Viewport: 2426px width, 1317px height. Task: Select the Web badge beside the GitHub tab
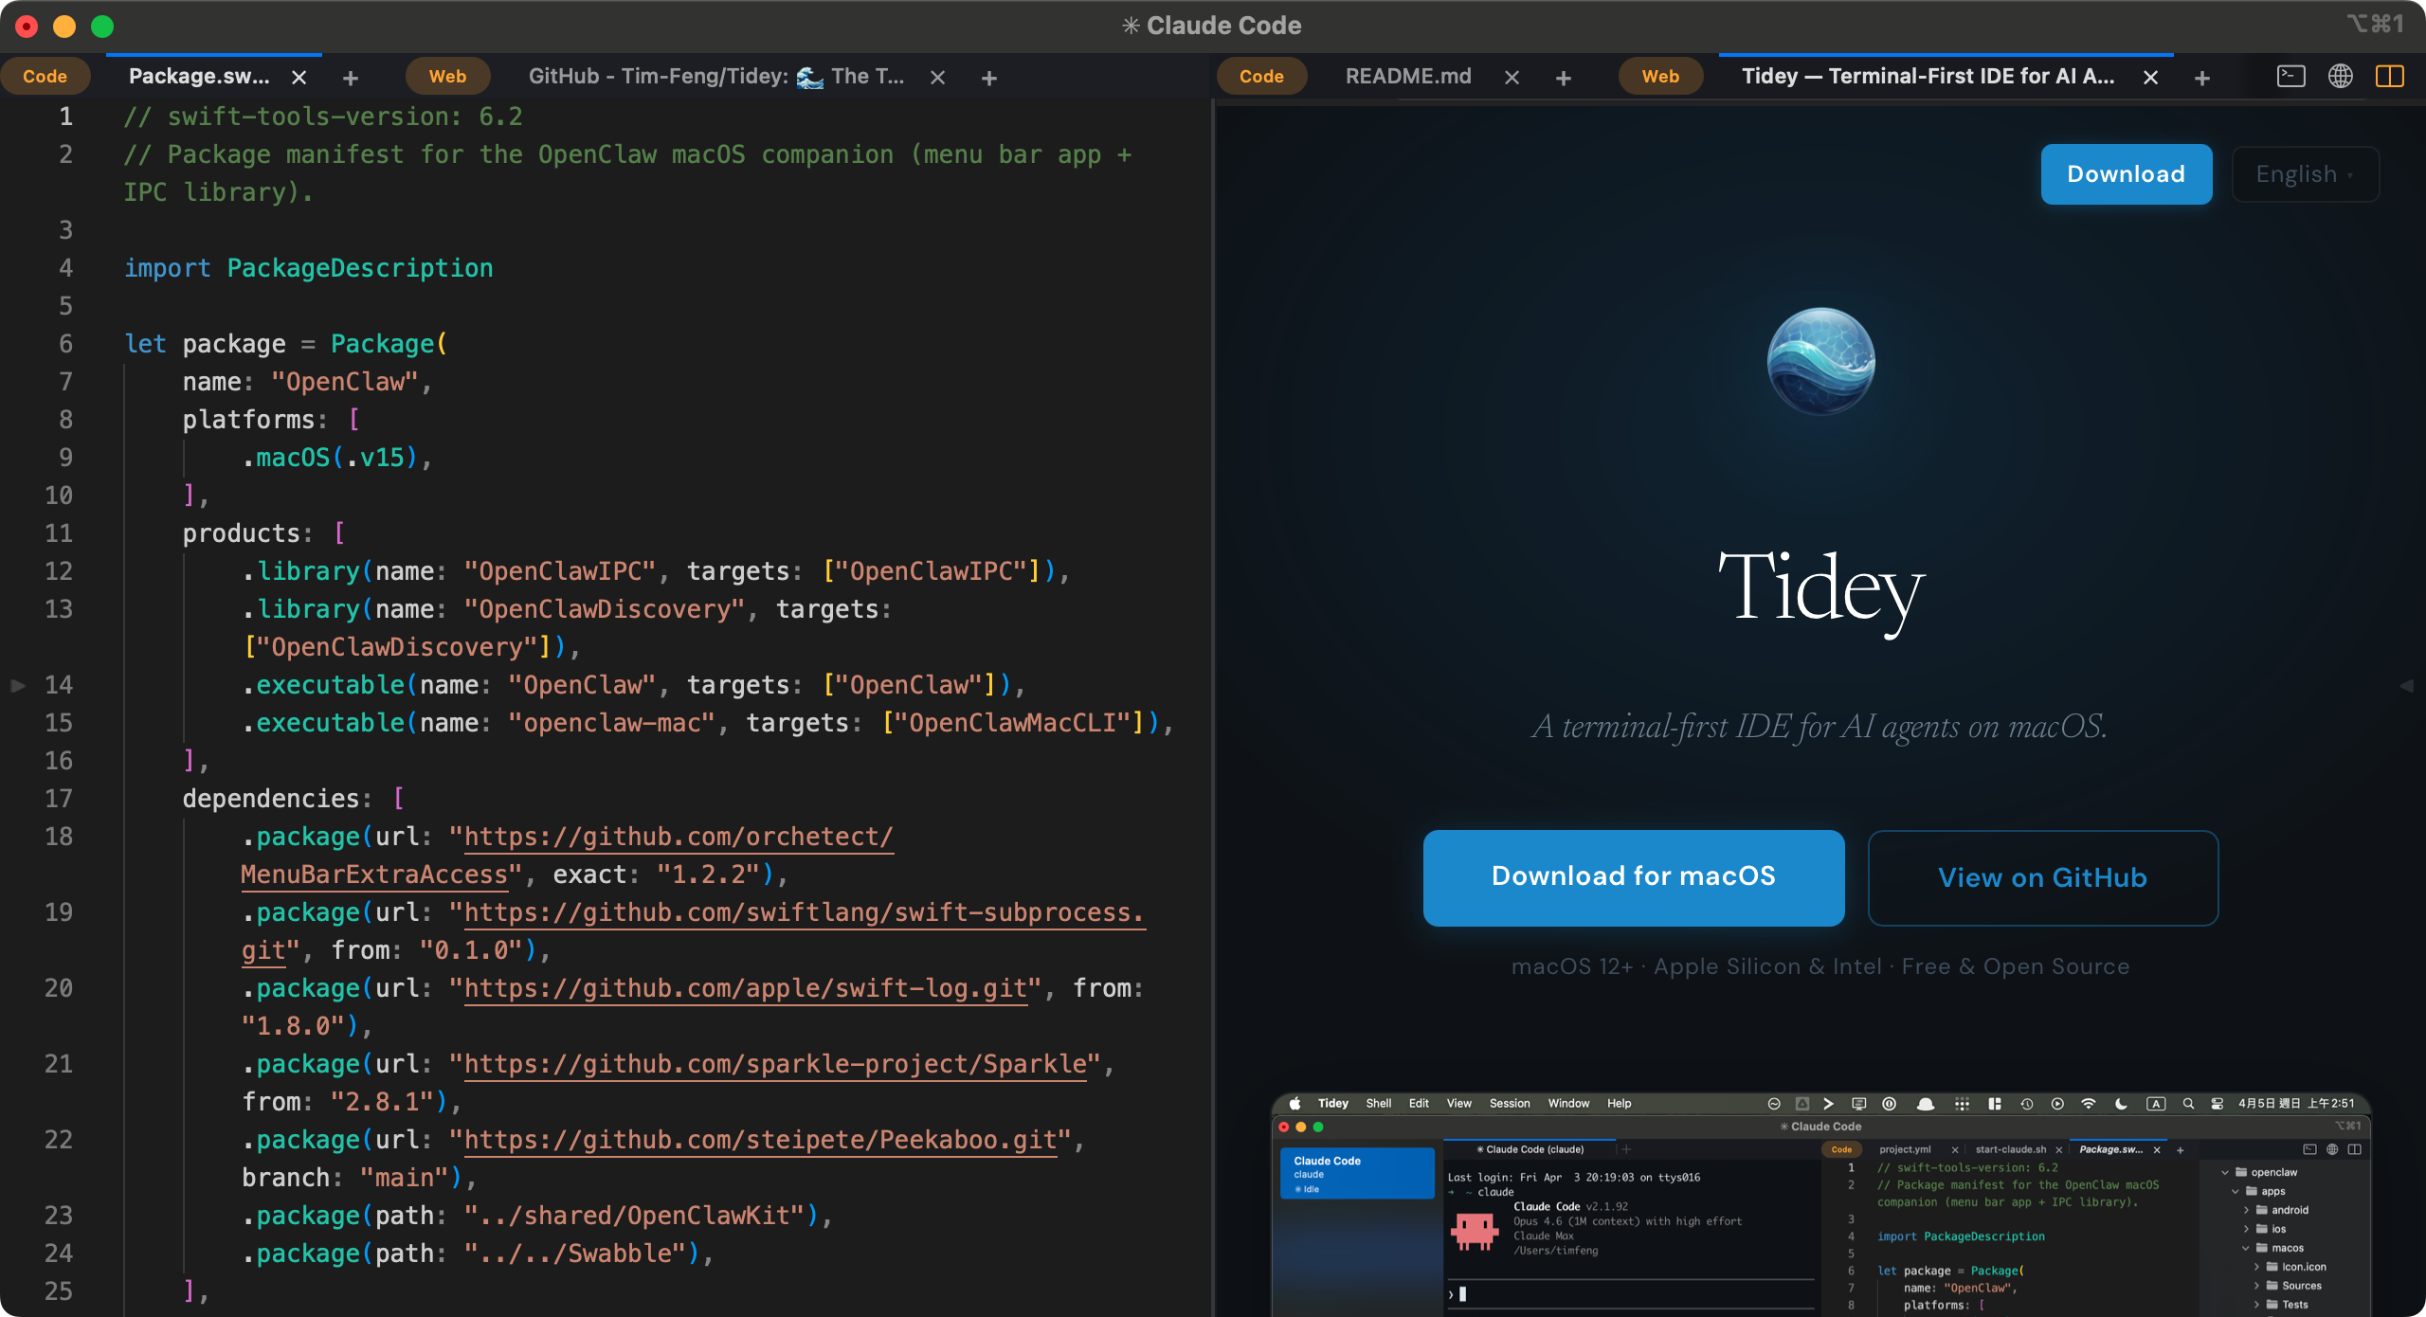[x=447, y=76]
